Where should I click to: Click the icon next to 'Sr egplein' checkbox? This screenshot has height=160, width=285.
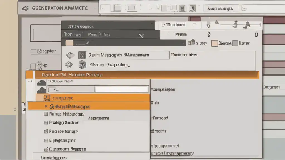[40, 51]
